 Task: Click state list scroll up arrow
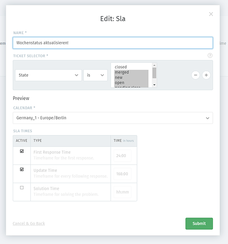click(x=154, y=65)
